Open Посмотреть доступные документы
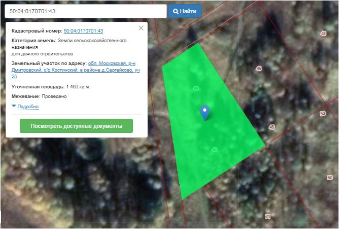This screenshot has width=339, height=229. coord(76,126)
